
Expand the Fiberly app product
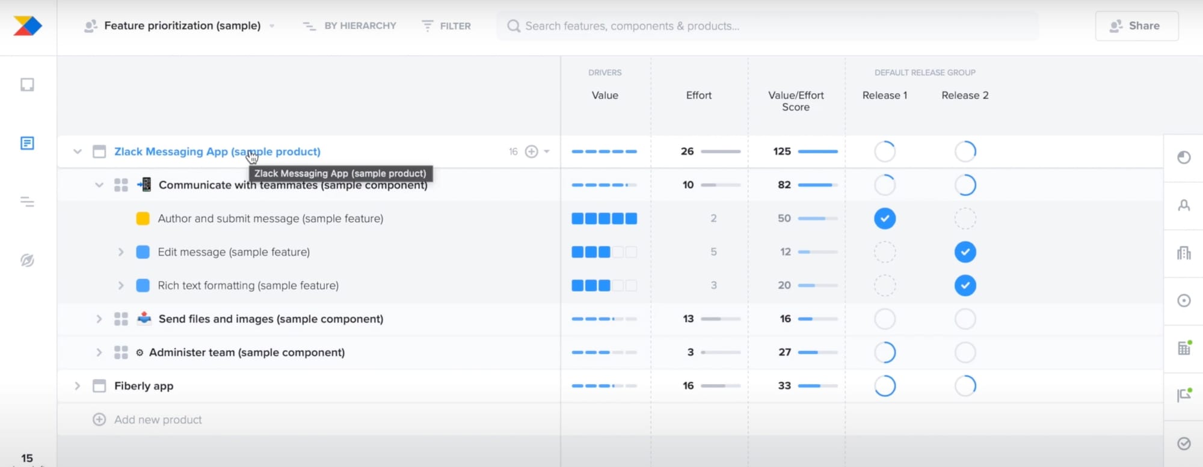coord(77,386)
